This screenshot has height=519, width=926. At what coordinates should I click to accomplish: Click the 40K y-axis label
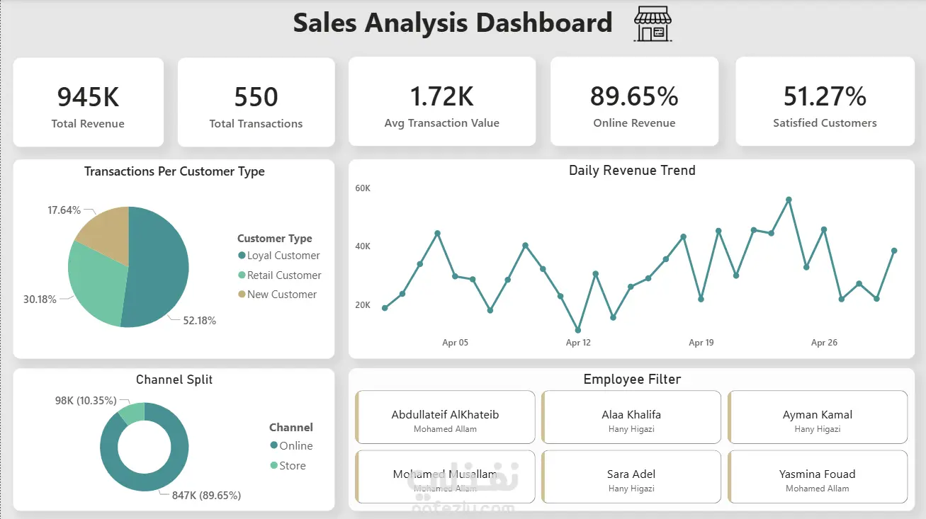(x=363, y=246)
